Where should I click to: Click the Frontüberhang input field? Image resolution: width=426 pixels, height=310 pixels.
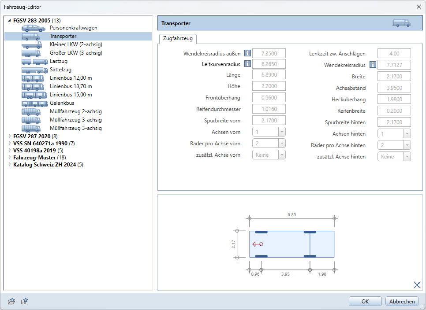click(x=269, y=97)
